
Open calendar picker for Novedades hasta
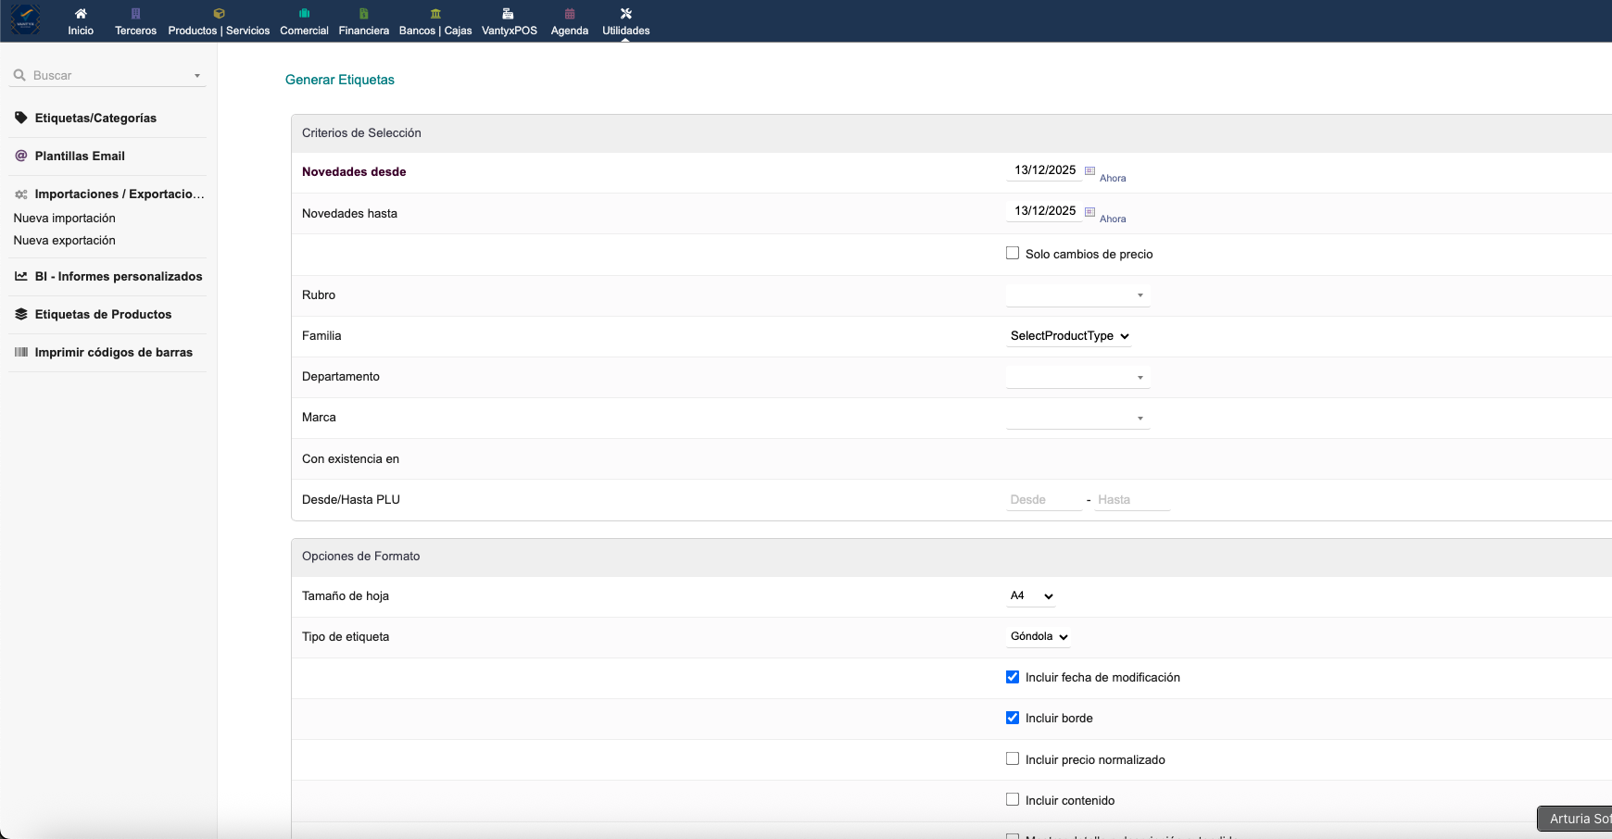tap(1089, 211)
